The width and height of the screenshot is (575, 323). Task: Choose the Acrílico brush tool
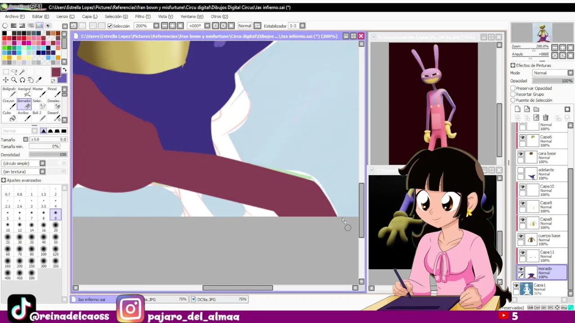pyautogui.click(x=24, y=116)
